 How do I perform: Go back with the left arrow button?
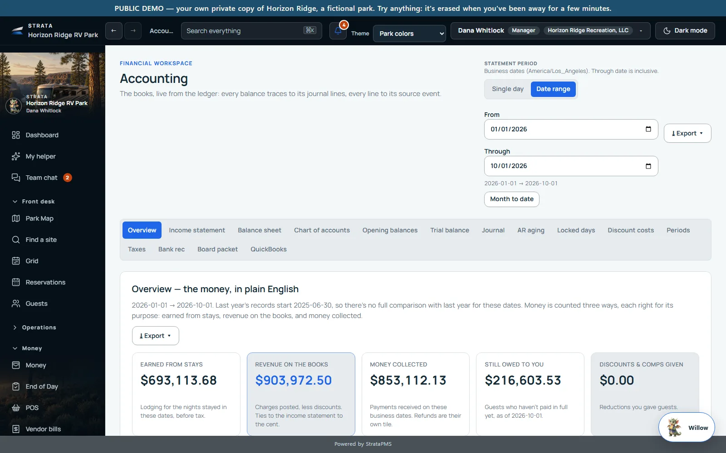[x=114, y=31]
